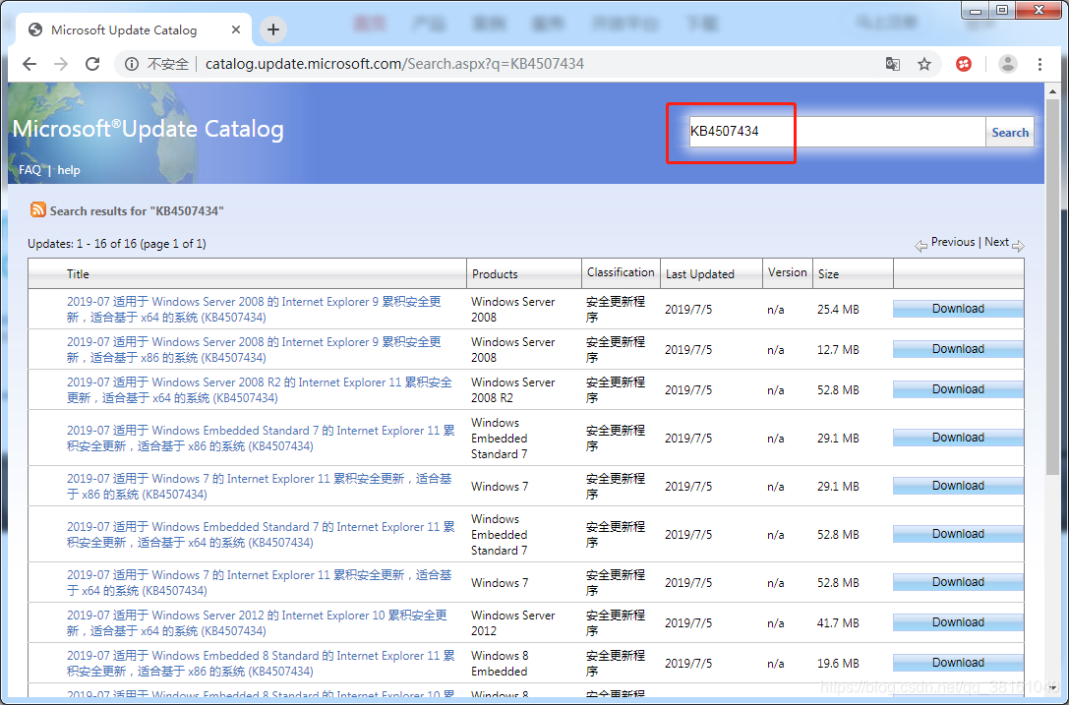Screen dimensions: 1069x705
Task: Open Embedded Standard 7 x64 update link
Action: click(x=261, y=535)
